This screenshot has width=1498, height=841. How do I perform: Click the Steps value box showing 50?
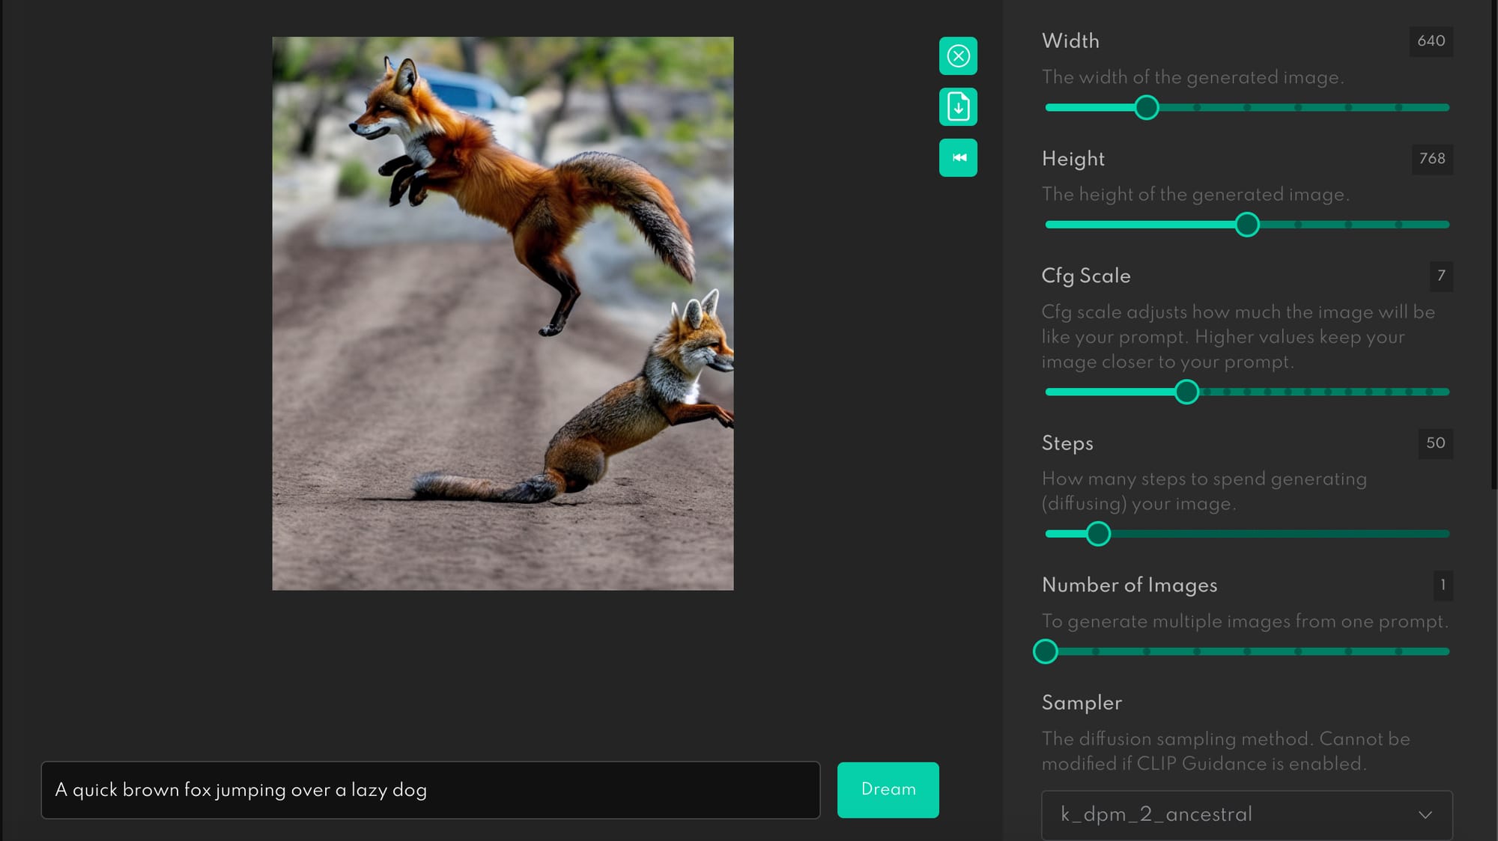1435,443
